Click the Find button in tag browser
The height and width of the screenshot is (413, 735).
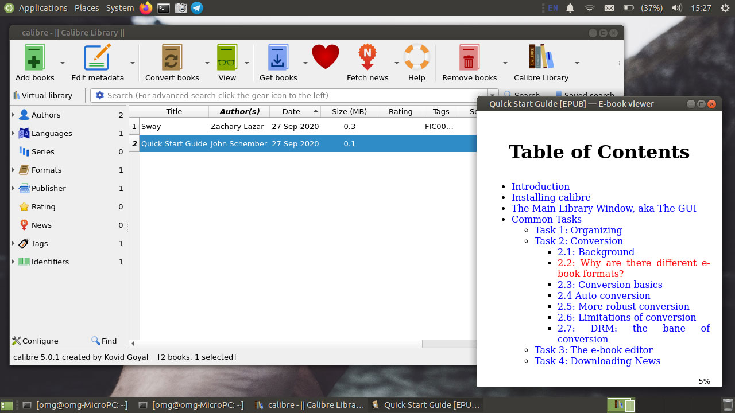(104, 341)
